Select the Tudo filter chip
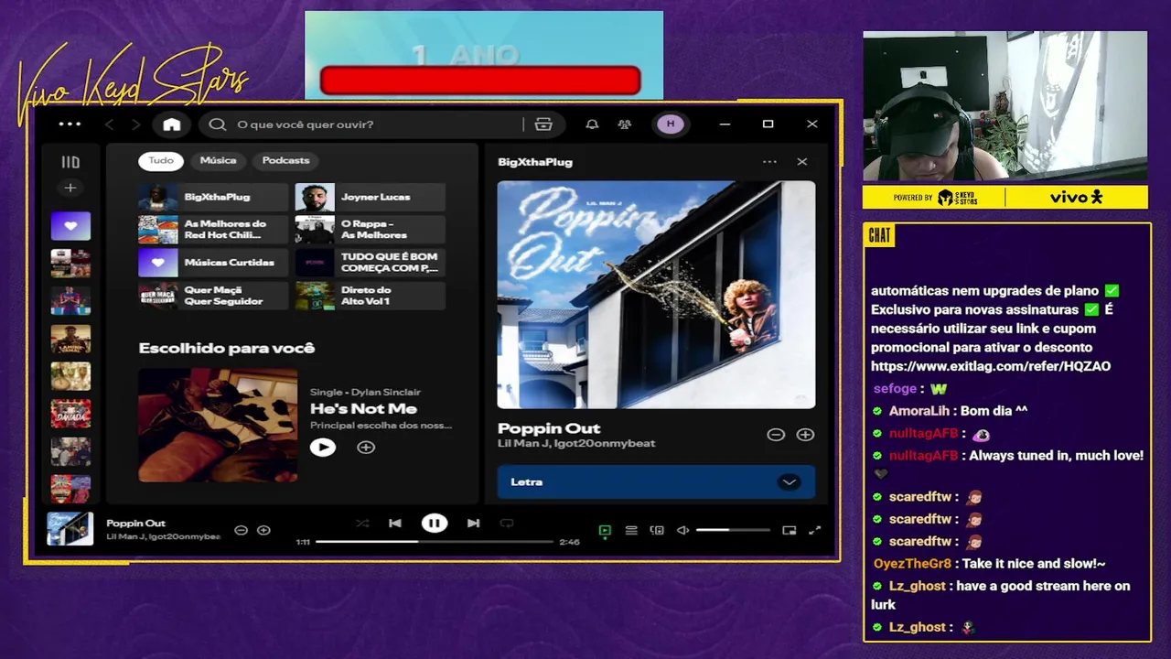The height and width of the screenshot is (659, 1171). pyautogui.click(x=161, y=161)
